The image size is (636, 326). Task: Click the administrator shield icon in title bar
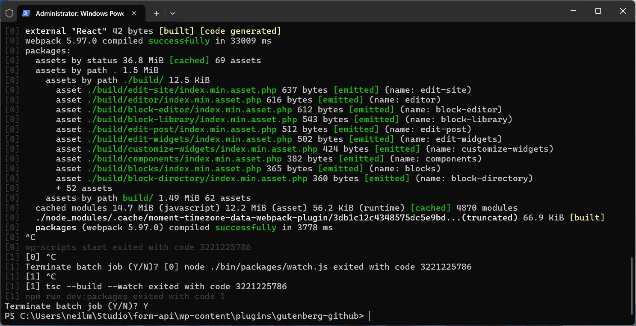click(x=9, y=13)
